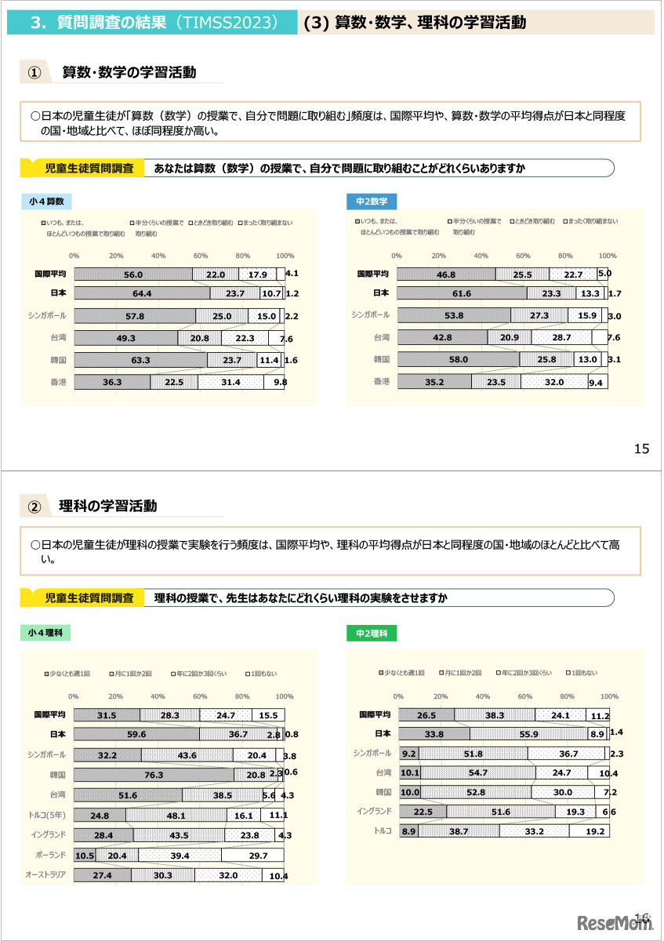Viewport: 664px width, 941px height.
Task: Click the page number 15
Action: click(640, 449)
